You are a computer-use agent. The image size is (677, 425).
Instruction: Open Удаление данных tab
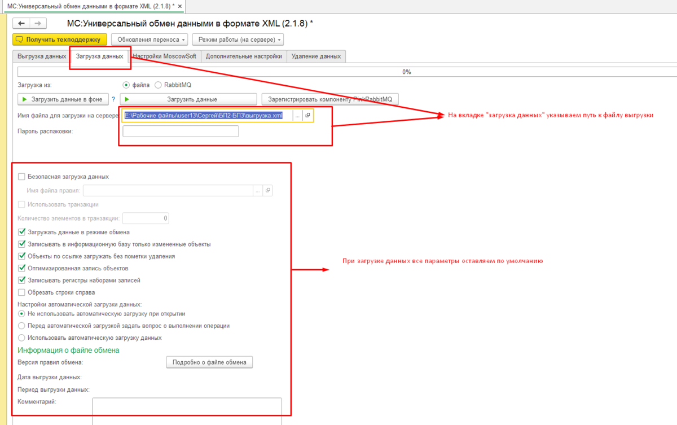coord(317,56)
